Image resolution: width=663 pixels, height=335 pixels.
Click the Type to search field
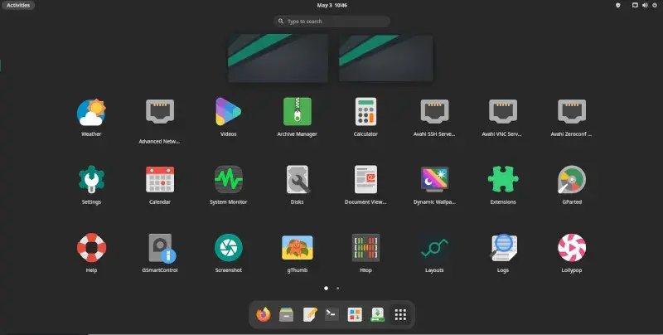(331, 21)
